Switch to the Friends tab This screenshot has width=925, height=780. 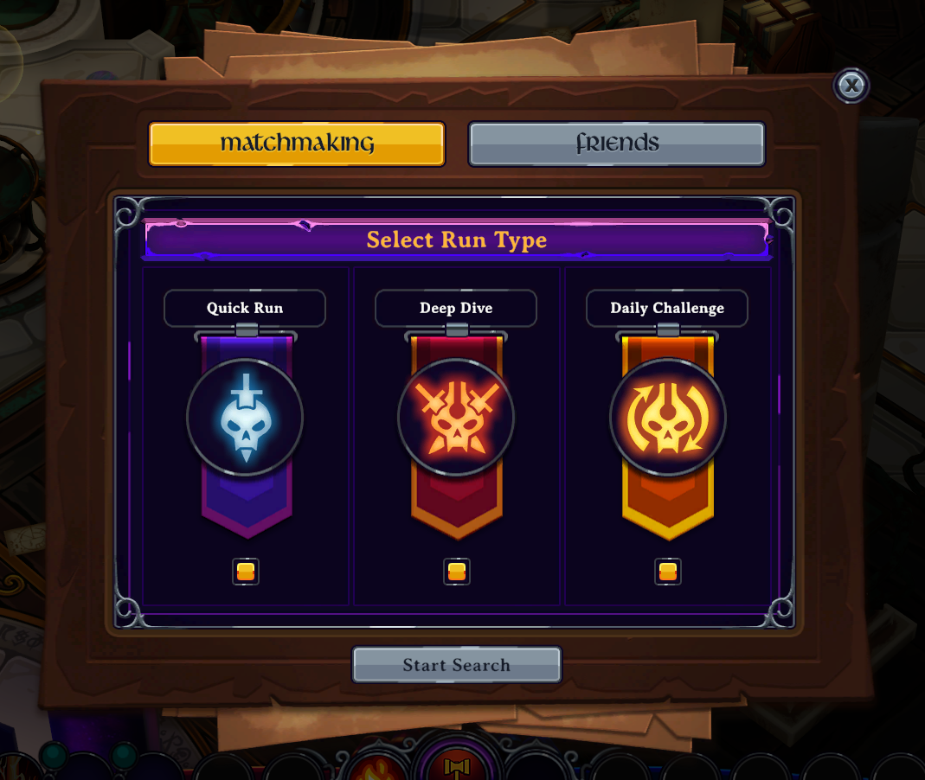tap(616, 144)
